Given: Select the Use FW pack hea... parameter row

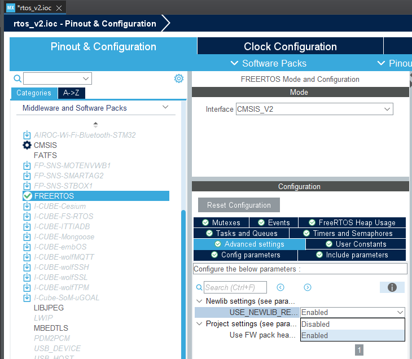Looking at the screenshot, I should click(262, 335).
